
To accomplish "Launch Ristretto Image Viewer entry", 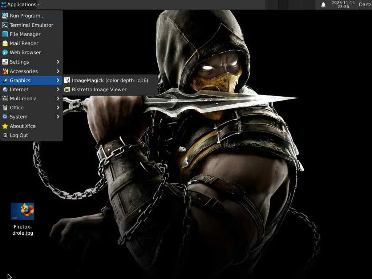I will pyautogui.click(x=110, y=89).
